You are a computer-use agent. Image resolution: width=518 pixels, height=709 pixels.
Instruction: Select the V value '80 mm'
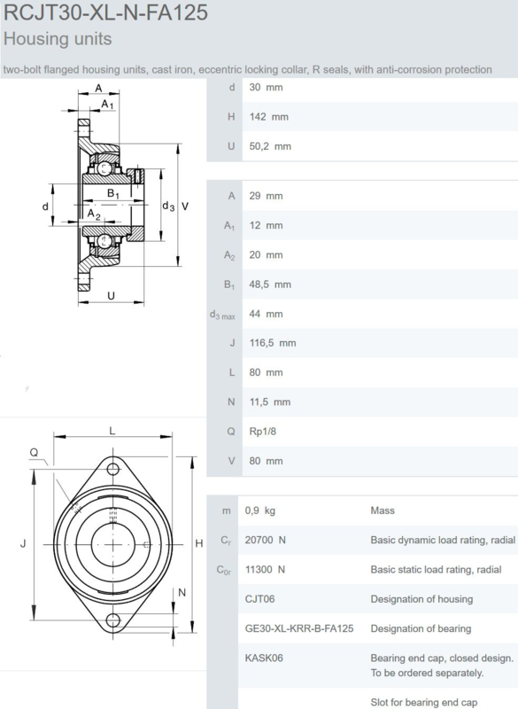coord(266,461)
